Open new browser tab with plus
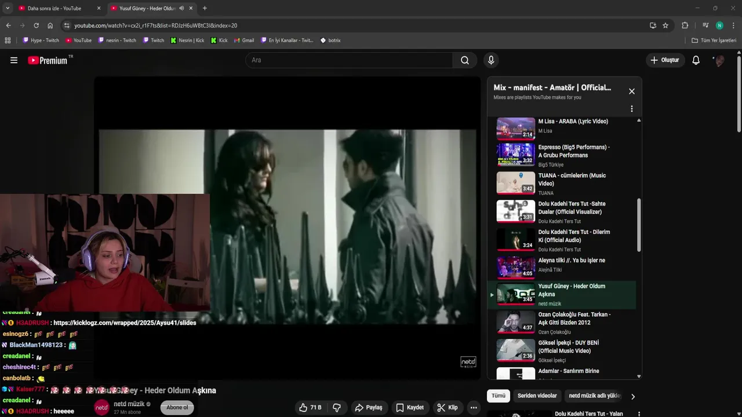Screen dimensions: 742x417 (205, 8)
